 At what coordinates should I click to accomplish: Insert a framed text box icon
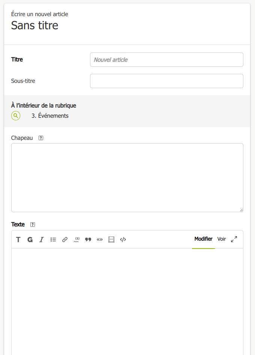click(x=111, y=240)
